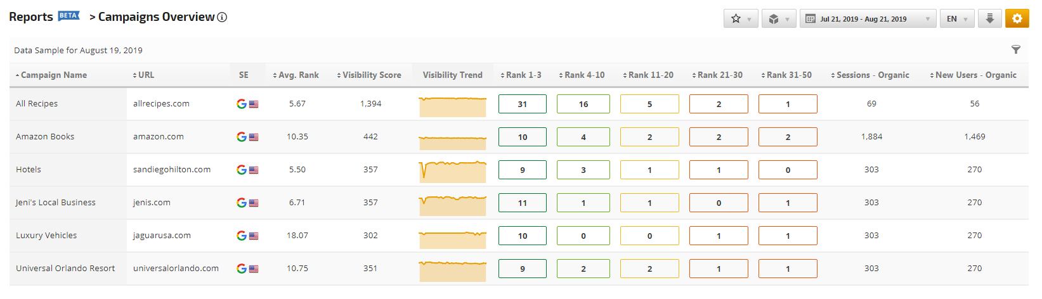Open the Hotels visibility trend chart
This screenshot has height=299, width=1042.
coord(453,172)
